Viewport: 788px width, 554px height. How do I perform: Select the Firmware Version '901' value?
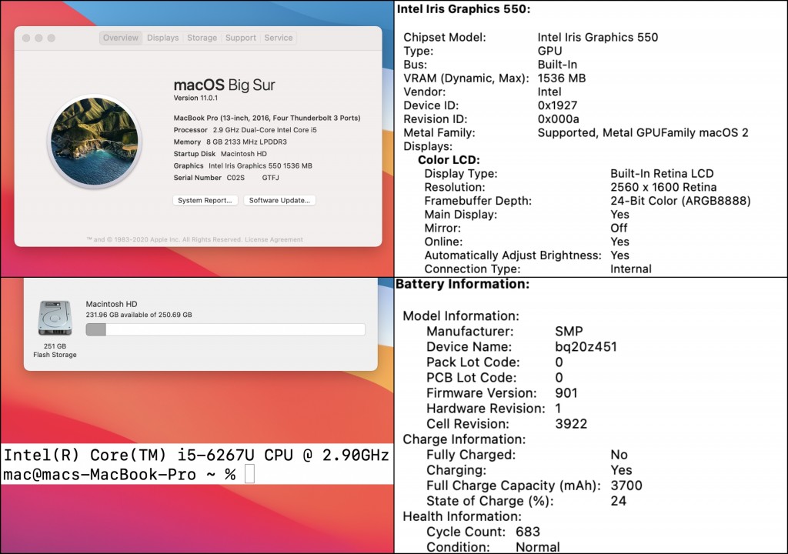click(x=566, y=393)
